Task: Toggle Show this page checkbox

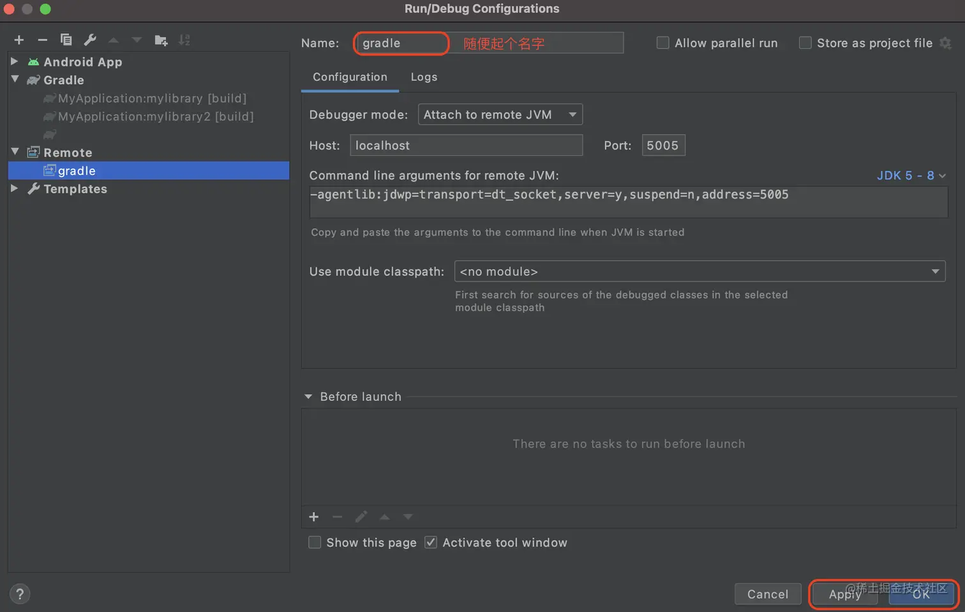Action: [315, 542]
